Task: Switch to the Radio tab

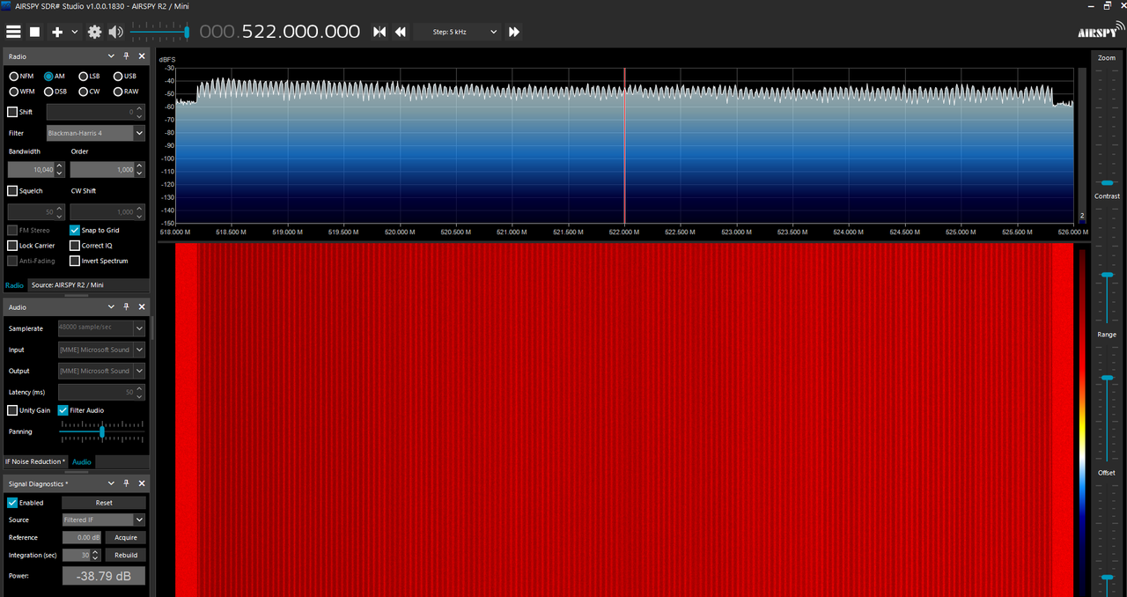Action: pyautogui.click(x=14, y=285)
